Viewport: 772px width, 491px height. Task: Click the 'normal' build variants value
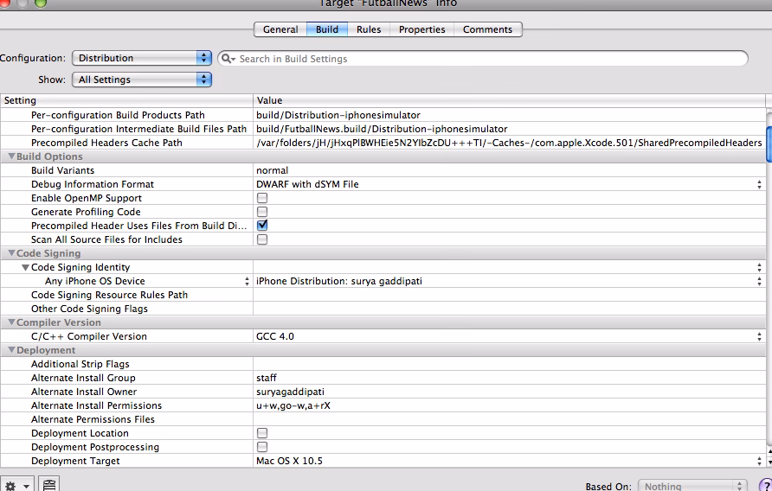[x=273, y=170]
